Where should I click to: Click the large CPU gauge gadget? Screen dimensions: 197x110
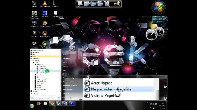pyautogui.click(x=152, y=35)
